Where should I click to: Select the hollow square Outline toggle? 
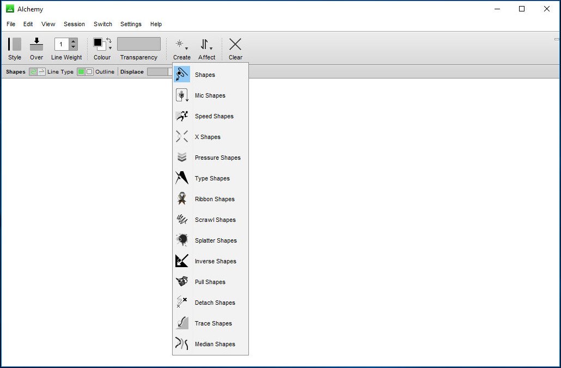(x=89, y=71)
